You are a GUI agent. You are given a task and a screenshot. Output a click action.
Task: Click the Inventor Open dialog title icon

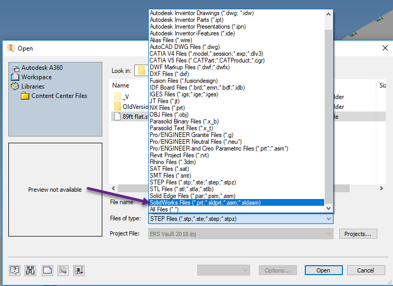pos(11,48)
